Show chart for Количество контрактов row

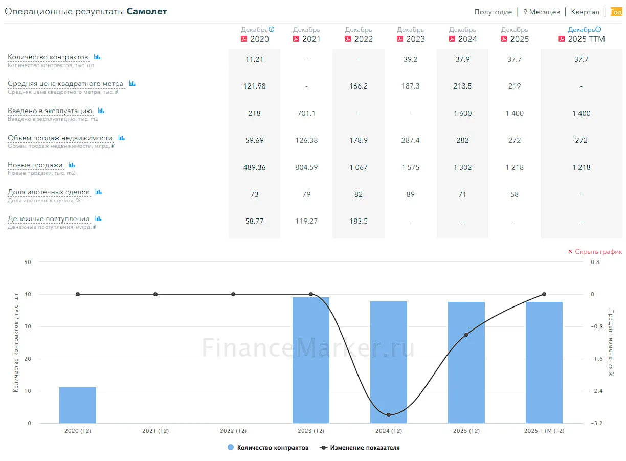click(97, 57)
